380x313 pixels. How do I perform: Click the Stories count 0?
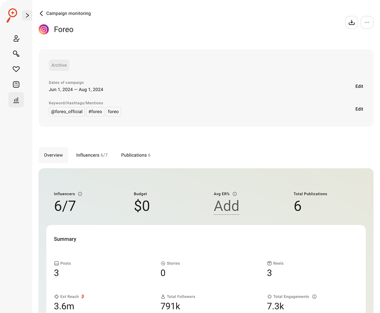[163, 273]
